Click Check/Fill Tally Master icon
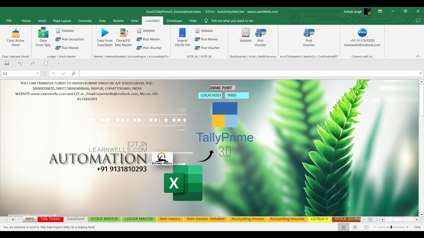The width and height of the screenshot is (424, 238). (x=124, y=33)
